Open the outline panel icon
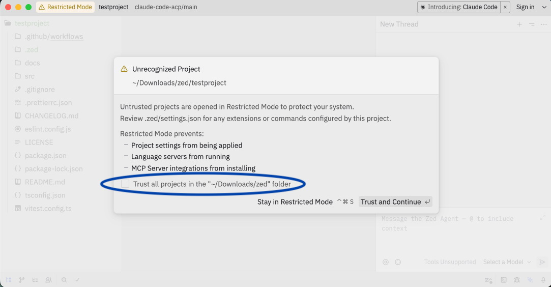Viewport: 551px width, 287px height. (x=35, y=280)
